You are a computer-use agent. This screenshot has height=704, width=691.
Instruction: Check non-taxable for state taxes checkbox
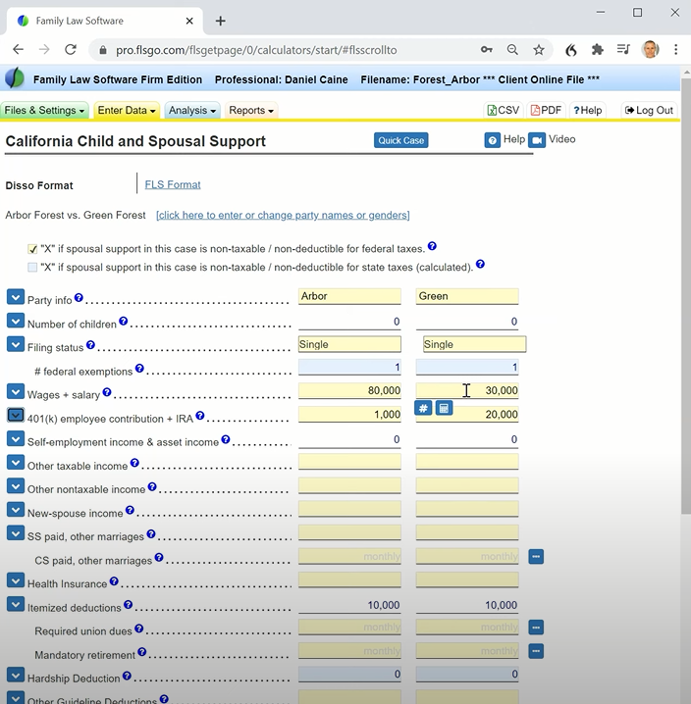click(32, 267)
